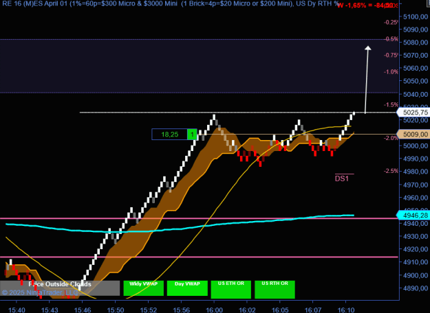Click the 5060,00 price axis label
This screenshot has height=313, width=430.
coord(416,68)
